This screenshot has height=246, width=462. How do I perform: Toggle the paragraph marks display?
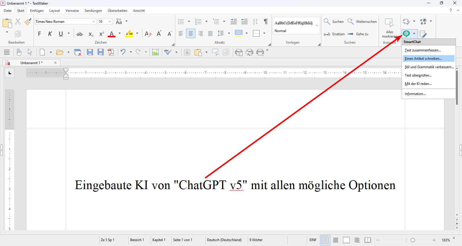(x=266, y=22)
